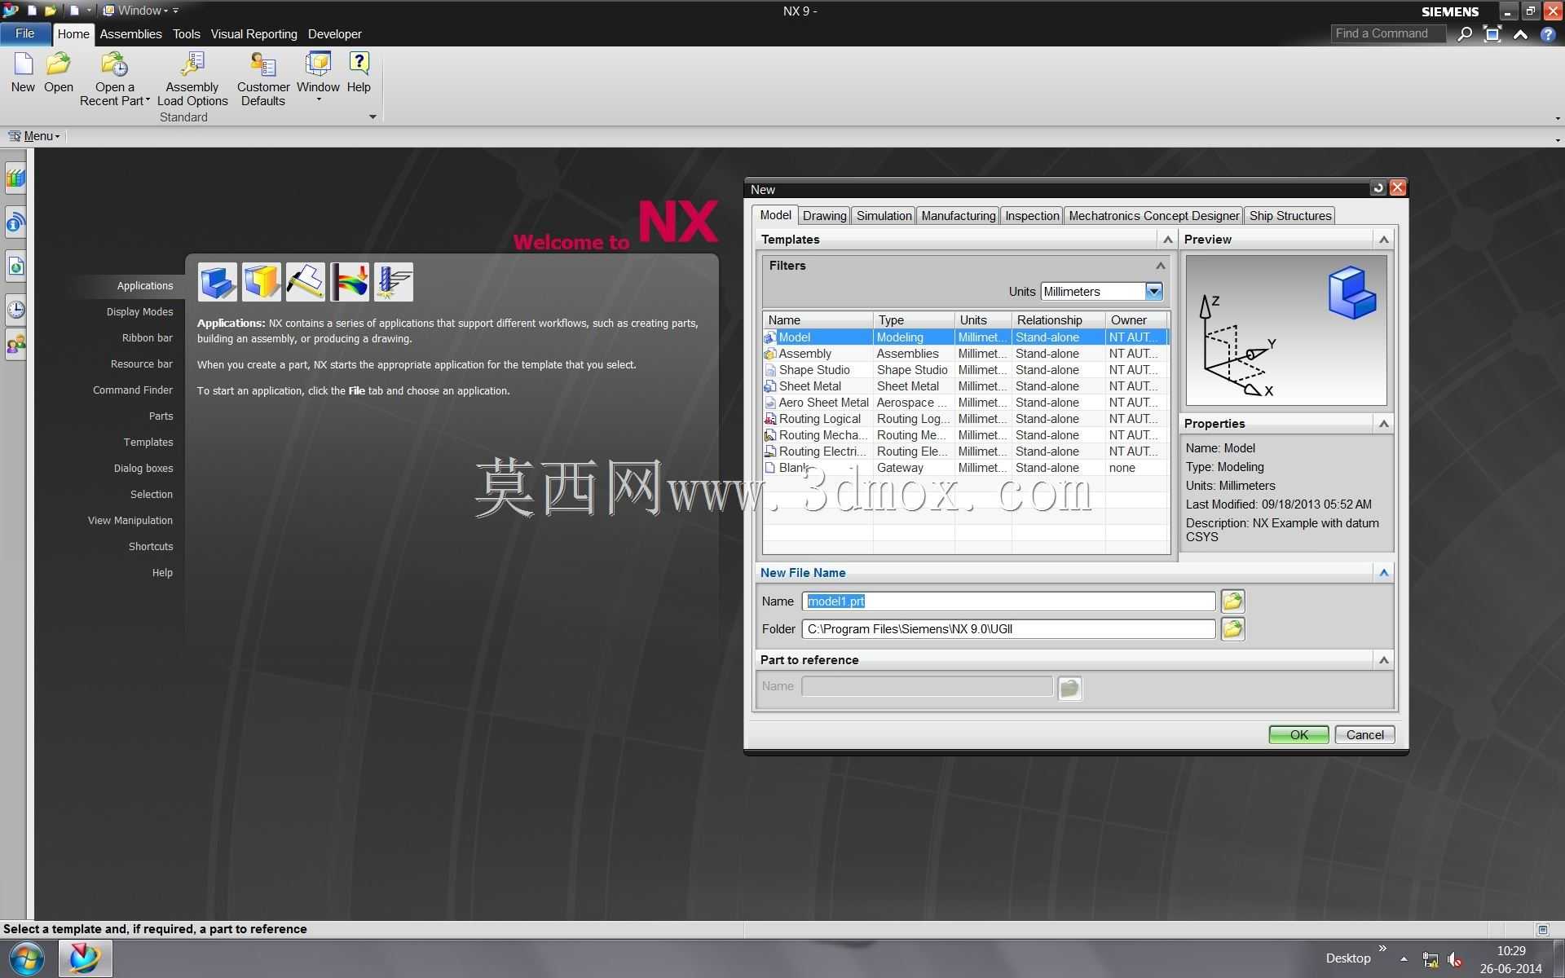Open the Assembly Navigator in resource bar
Image resolution: width=1565 pixels, height=978 pixels.
[15, 178]
